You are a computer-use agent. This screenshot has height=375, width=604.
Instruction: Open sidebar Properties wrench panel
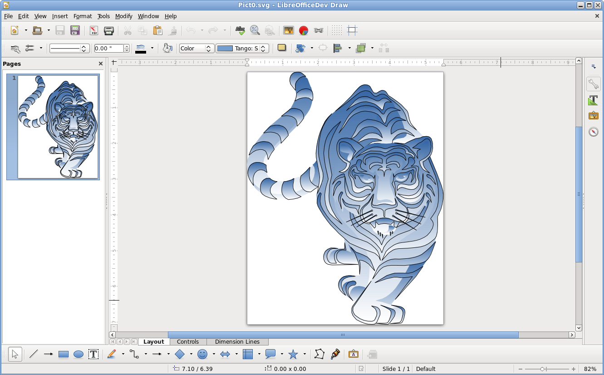click(593, 84)
